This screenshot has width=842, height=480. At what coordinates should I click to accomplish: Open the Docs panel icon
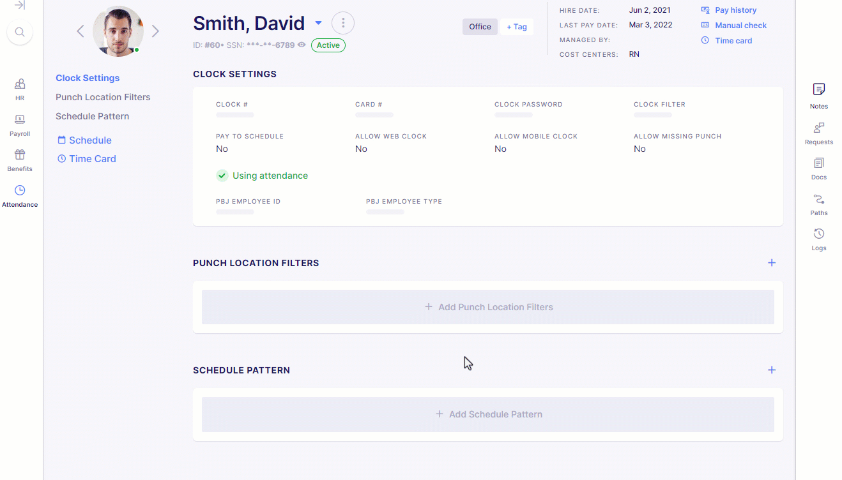tap(819, 163)
